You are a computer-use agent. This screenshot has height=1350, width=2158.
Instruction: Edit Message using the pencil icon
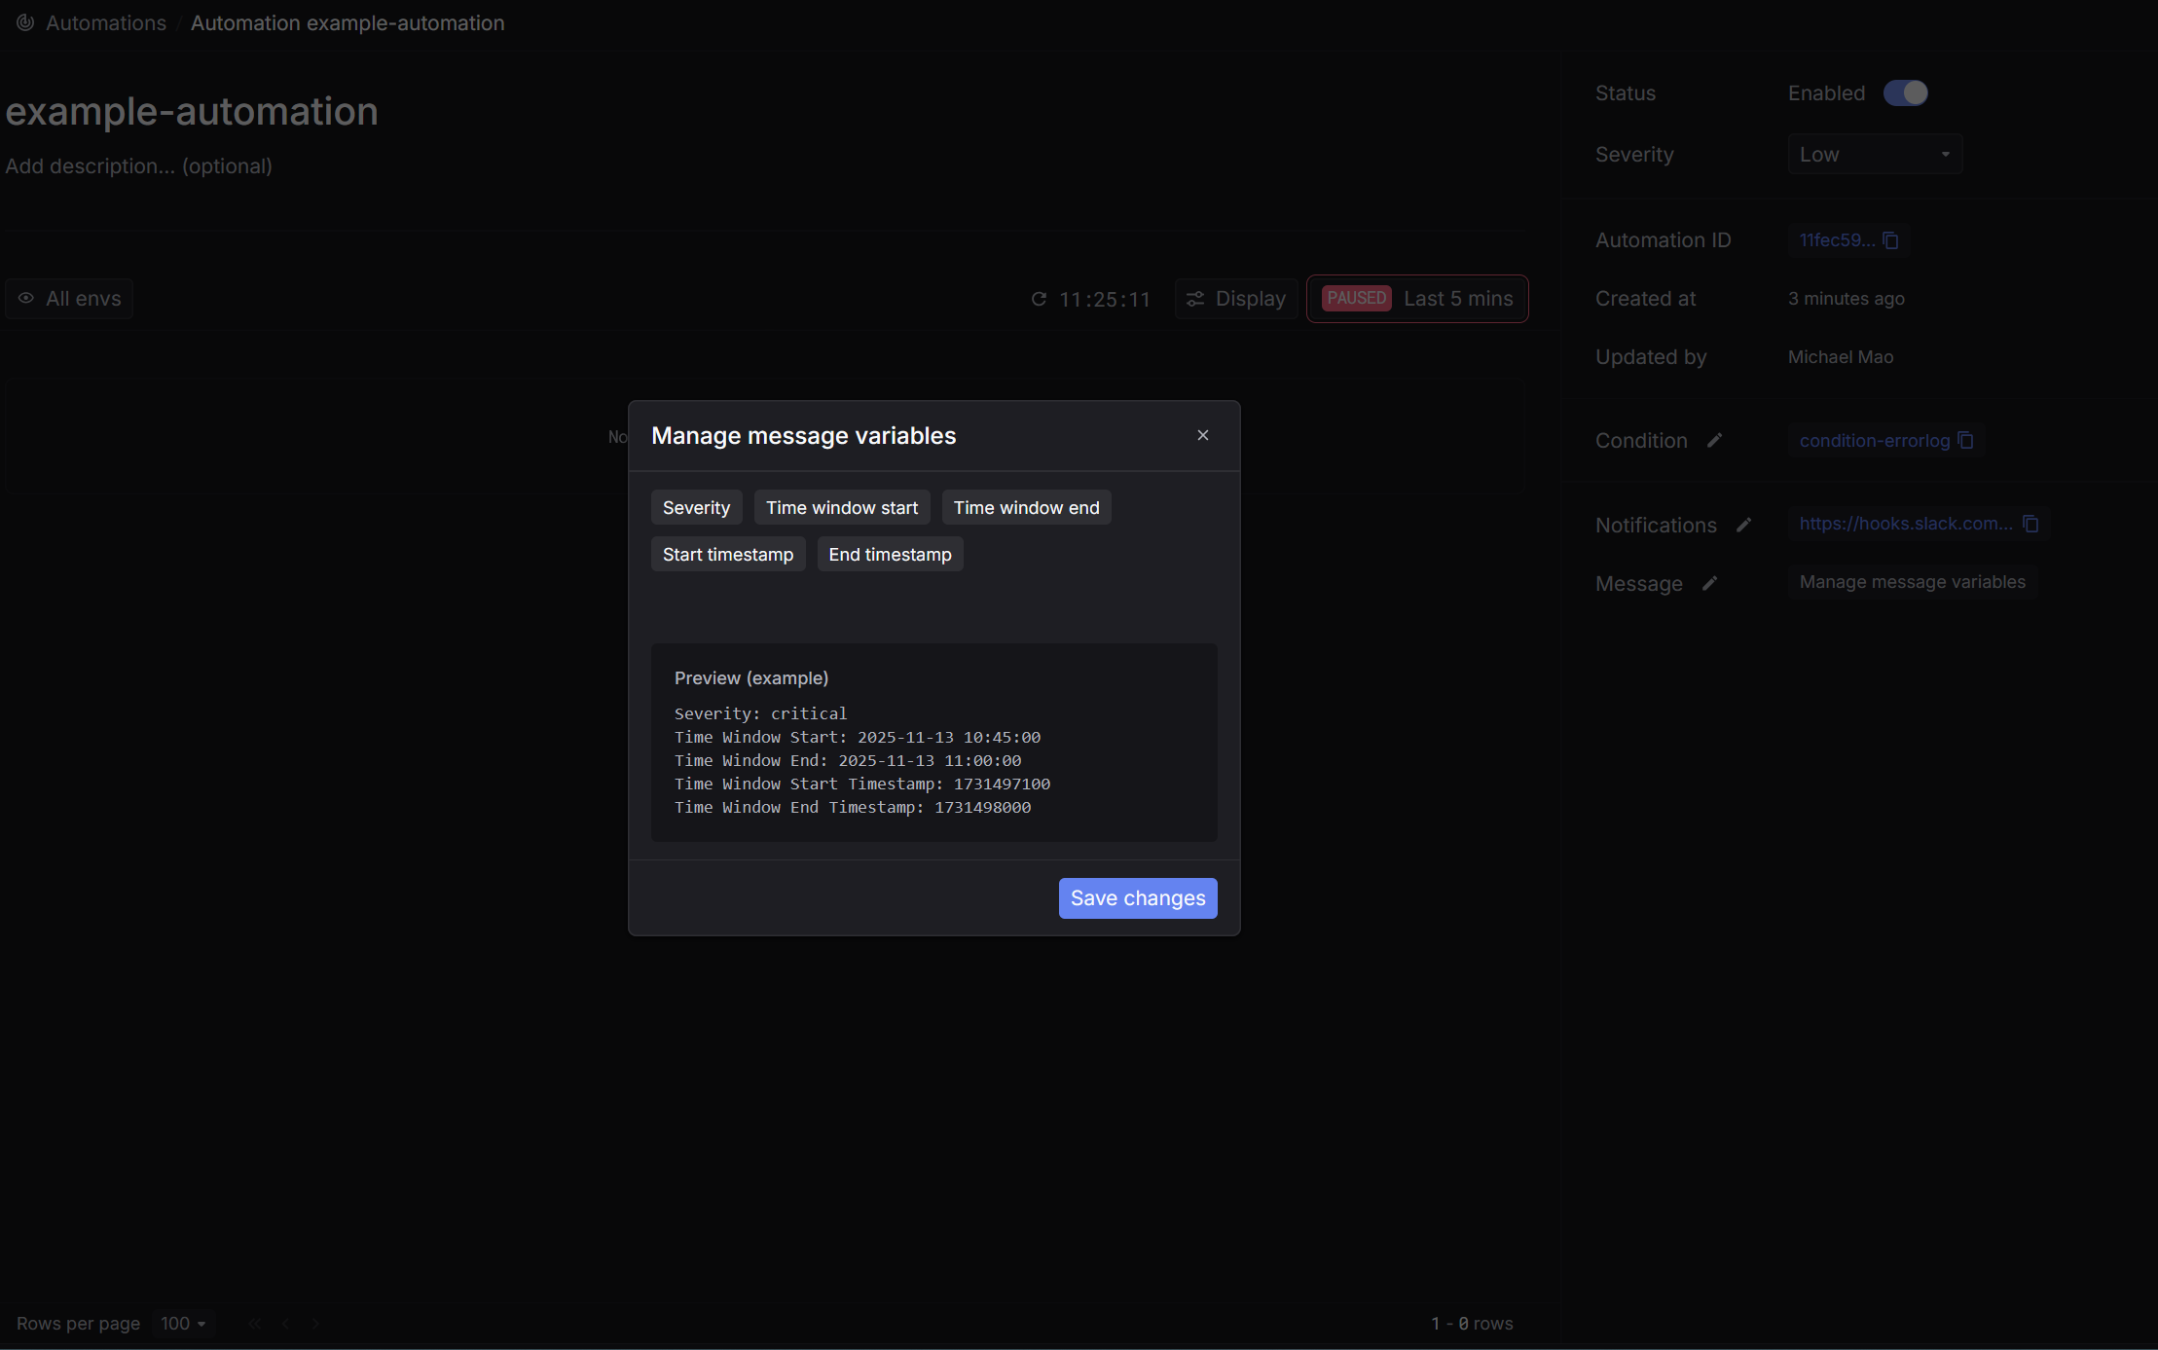coord(1709,584)
